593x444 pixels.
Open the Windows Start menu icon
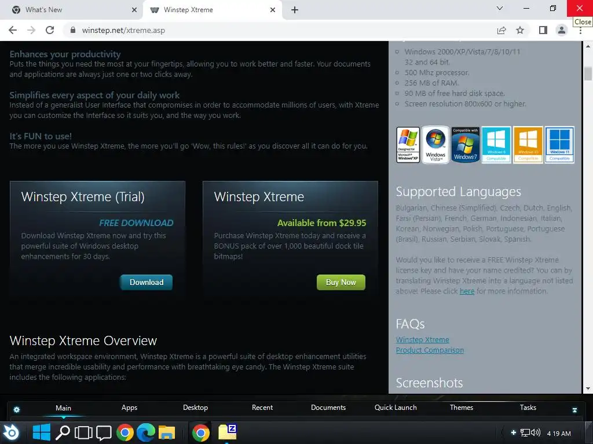pos(42,432)
